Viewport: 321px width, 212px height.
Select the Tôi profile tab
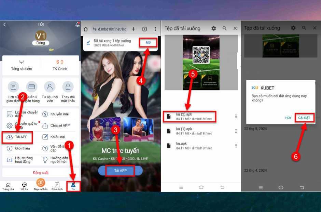(x=73, y=186)
